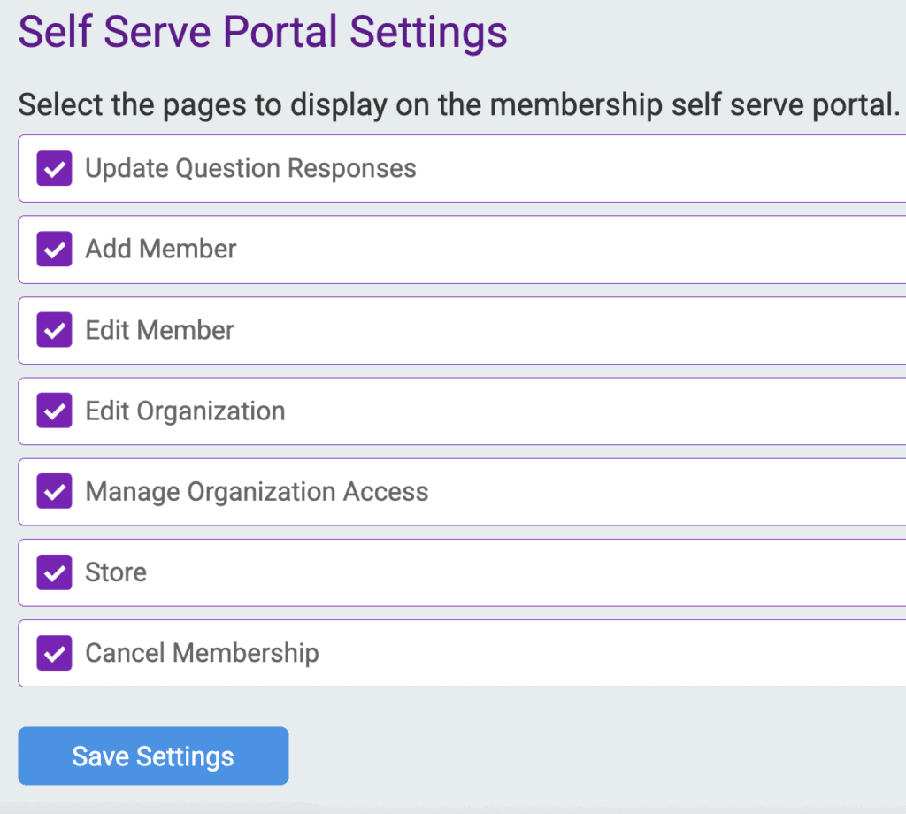Click the Save Settings button
This screenshot has width=906, height=814.
pos(153,756)
